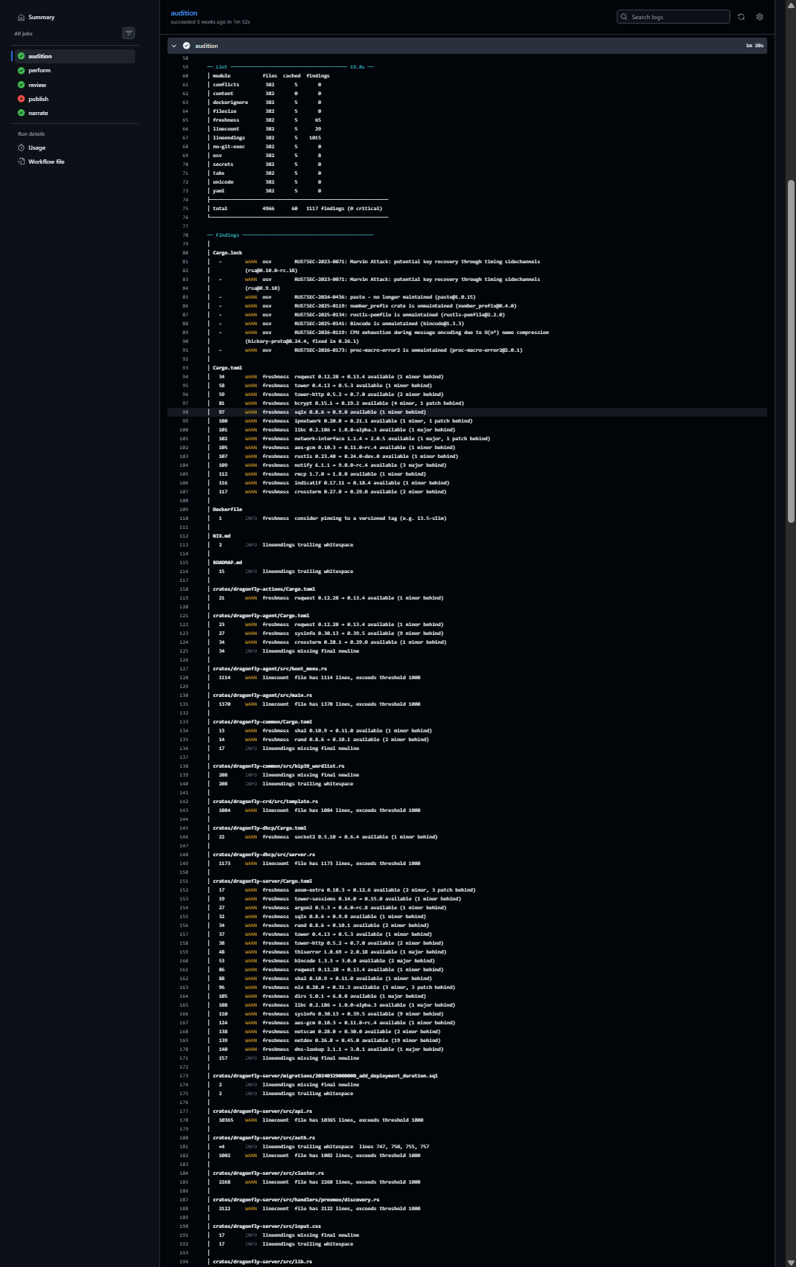Click the NIX.md file heading
The height and width of the screenshot is (1267, 796).
pos(221,536)
